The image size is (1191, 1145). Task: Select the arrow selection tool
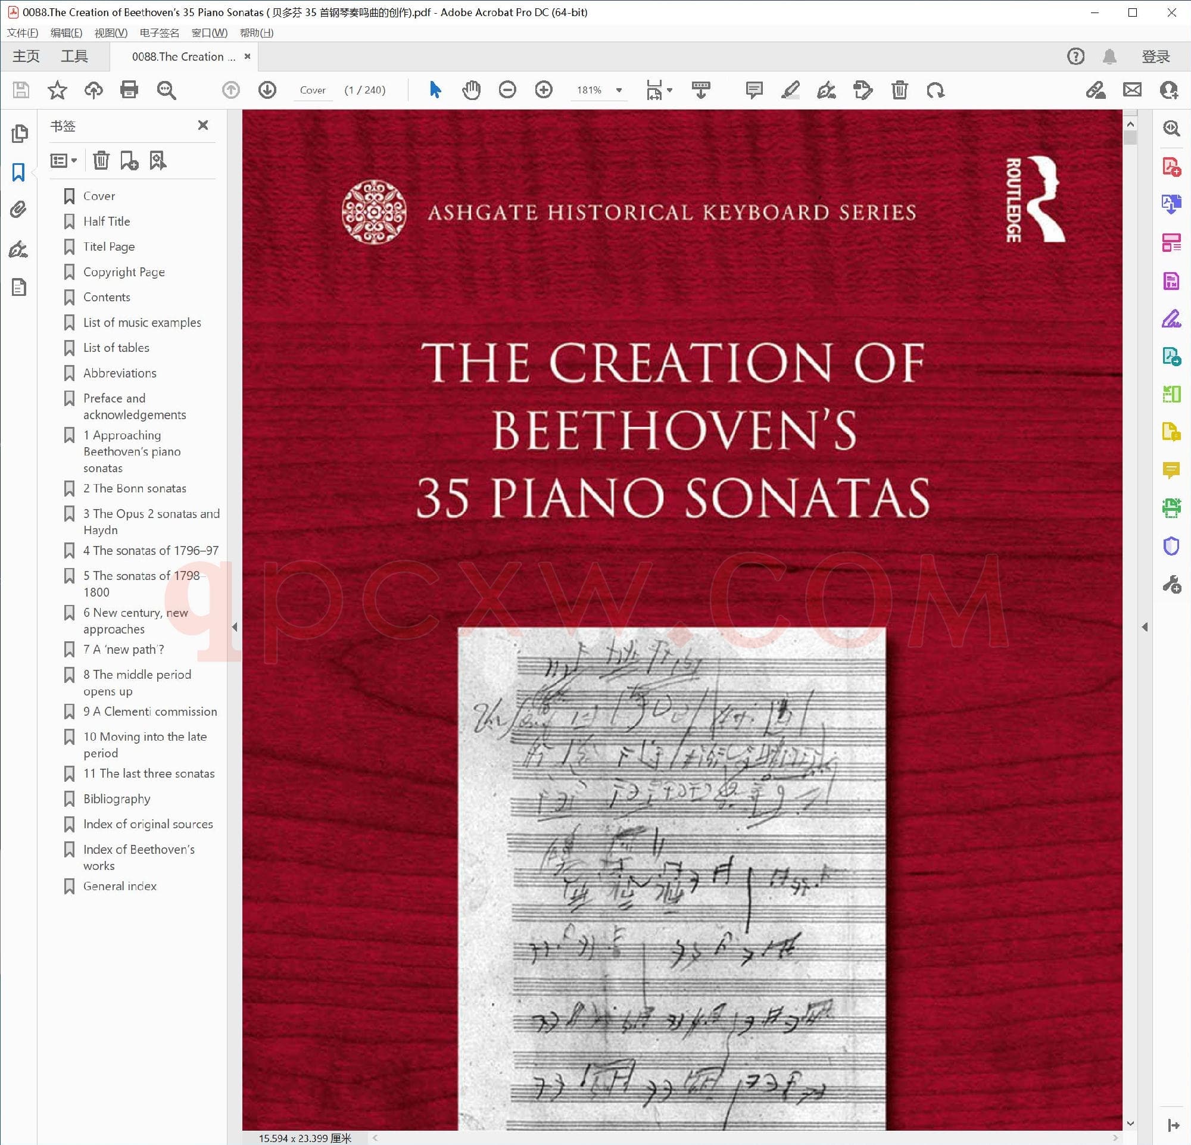click(435, 91)
